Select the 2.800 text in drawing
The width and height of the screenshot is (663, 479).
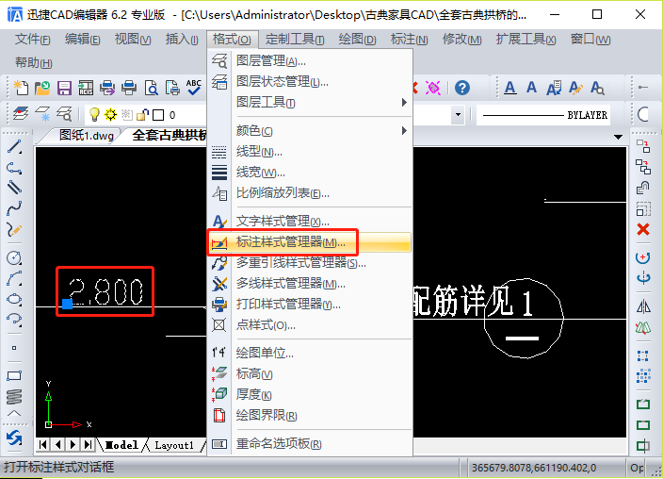[x=105, y=291]
